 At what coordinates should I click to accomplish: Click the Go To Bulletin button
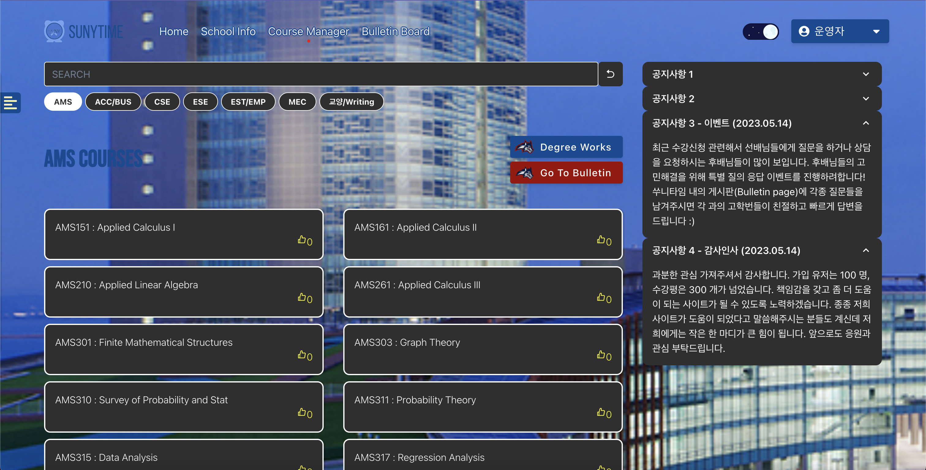pyautogui.click(x=566, y=173)
